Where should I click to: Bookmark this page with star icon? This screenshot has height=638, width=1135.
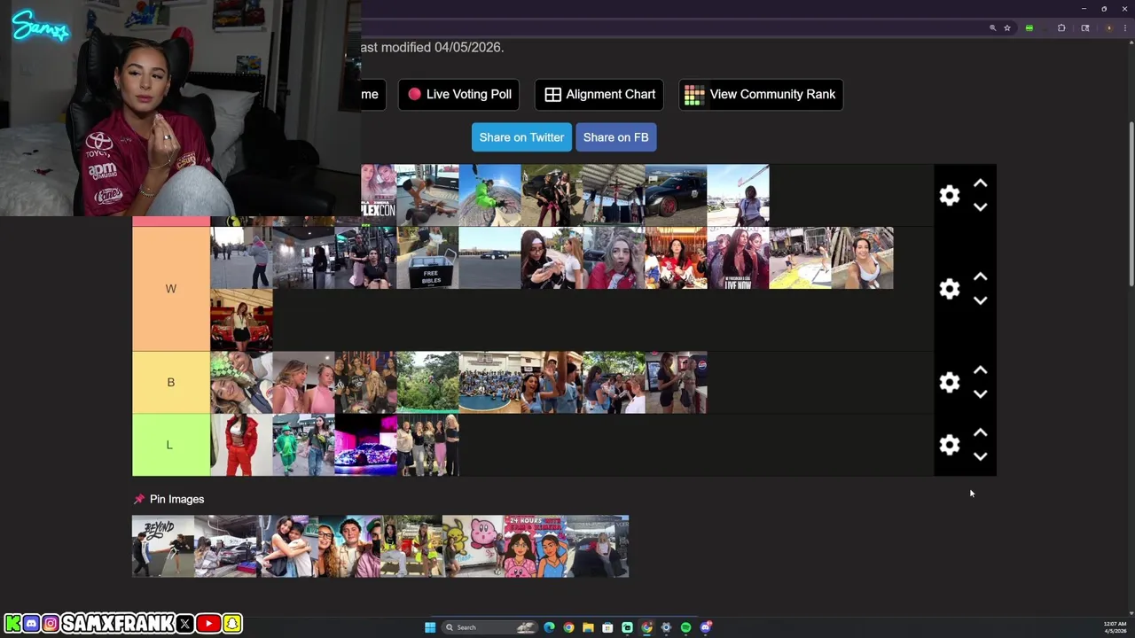tap(1007, 28)
